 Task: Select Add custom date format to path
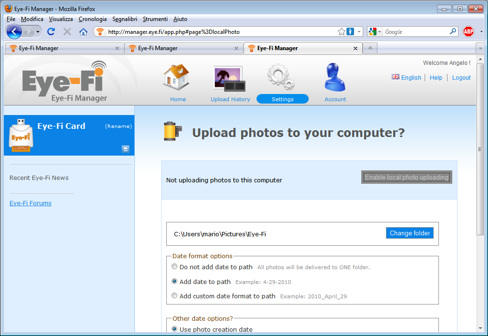pyautogui.click(x=174, y=295)
